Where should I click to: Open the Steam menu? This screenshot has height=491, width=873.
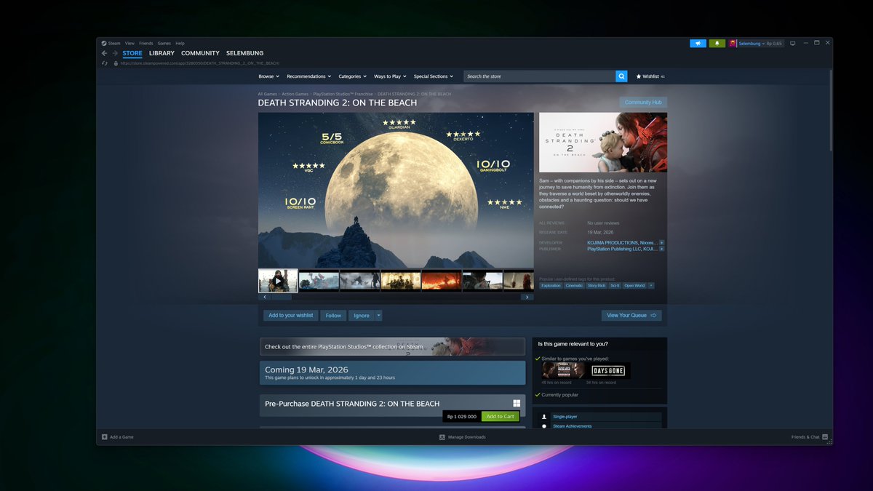click(114, 44)
